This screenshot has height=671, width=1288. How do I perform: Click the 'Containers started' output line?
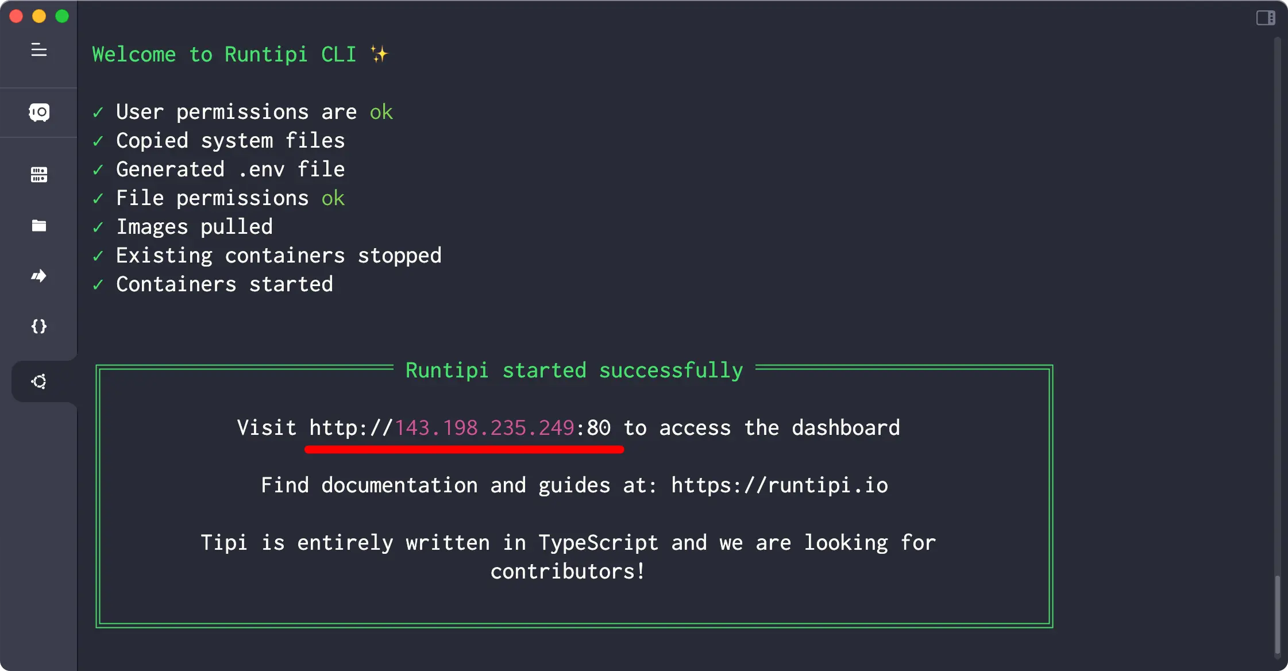coord(225,284)
